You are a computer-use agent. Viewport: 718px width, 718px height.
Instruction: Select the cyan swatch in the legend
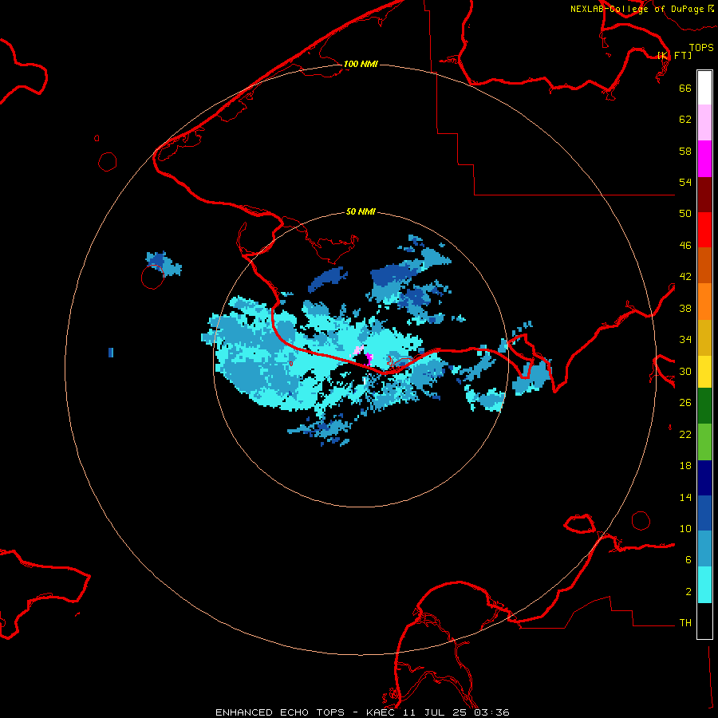[x=704, y=585]
